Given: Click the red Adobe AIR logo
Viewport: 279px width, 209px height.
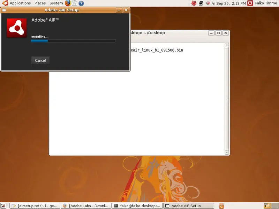Looking at the screenshot, I should click(x=17, y=28).
